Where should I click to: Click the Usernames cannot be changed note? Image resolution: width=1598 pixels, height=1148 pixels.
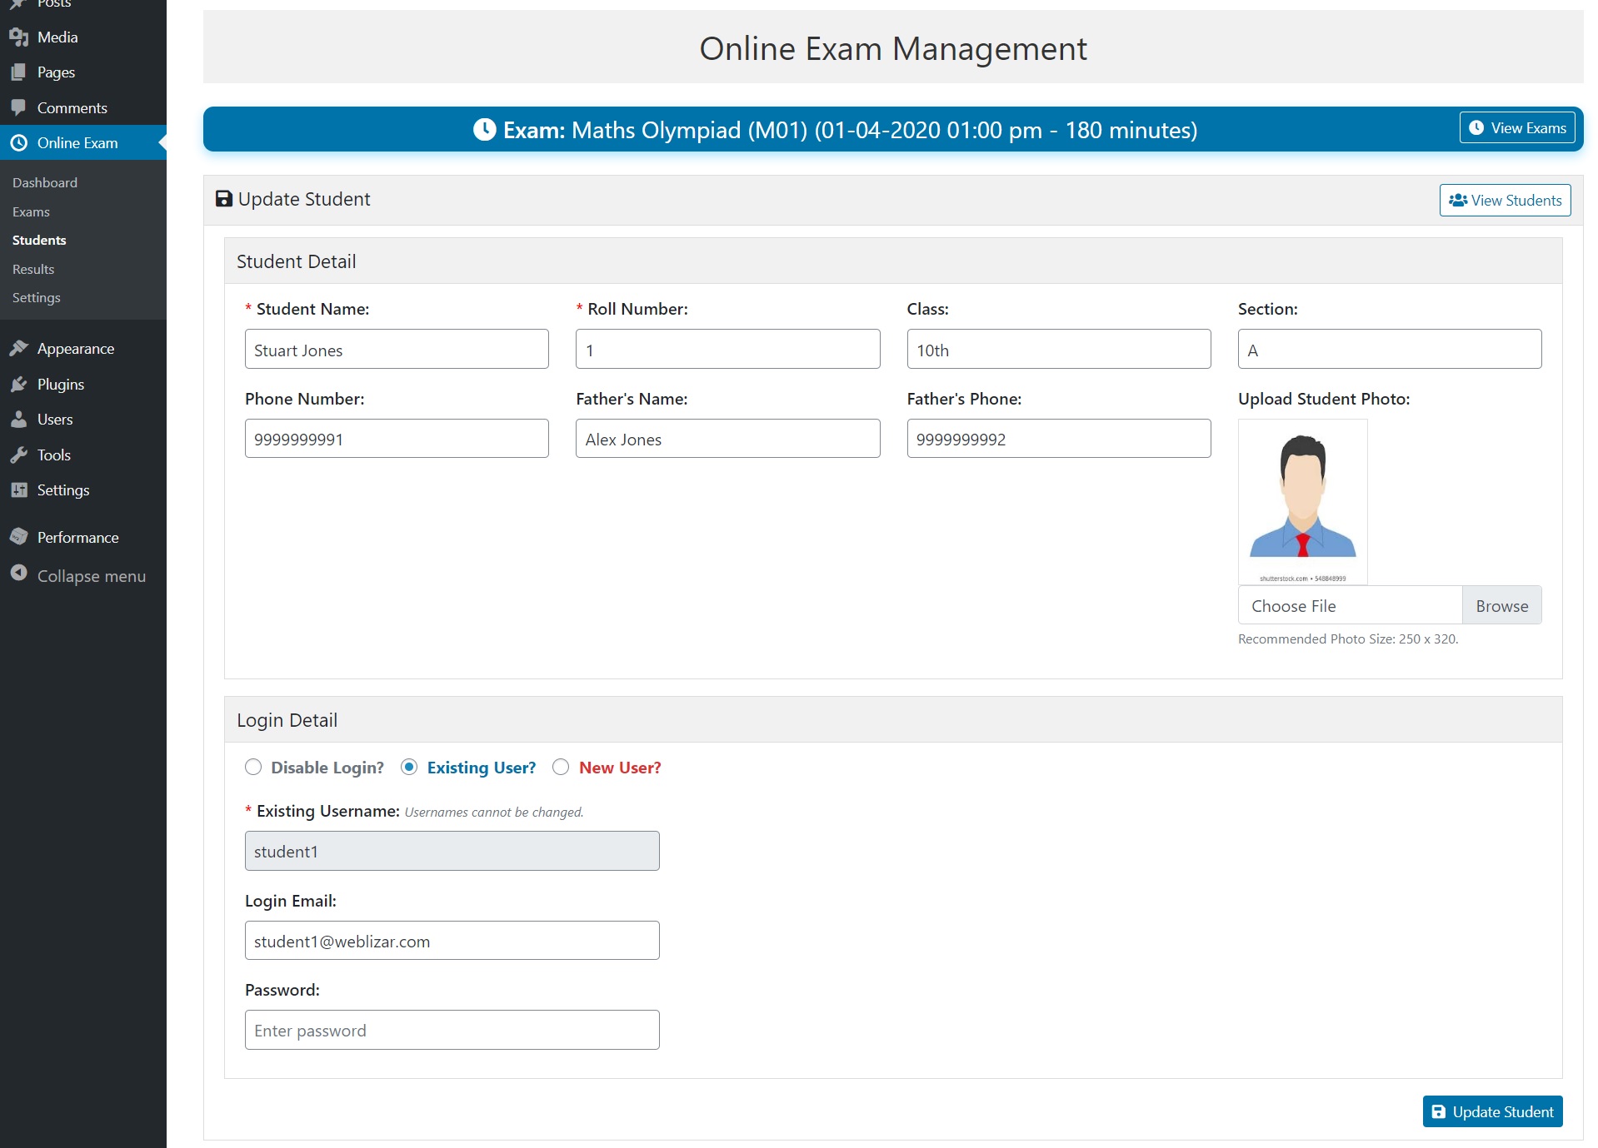tap(494, 813)
